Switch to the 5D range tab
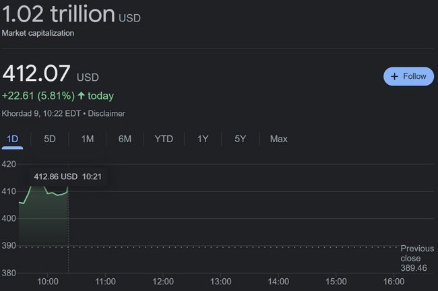Viewport: 438px width, 291px height. coord(50,139)
